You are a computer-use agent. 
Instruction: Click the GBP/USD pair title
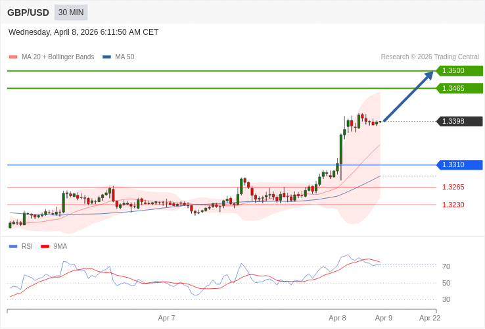28,13
